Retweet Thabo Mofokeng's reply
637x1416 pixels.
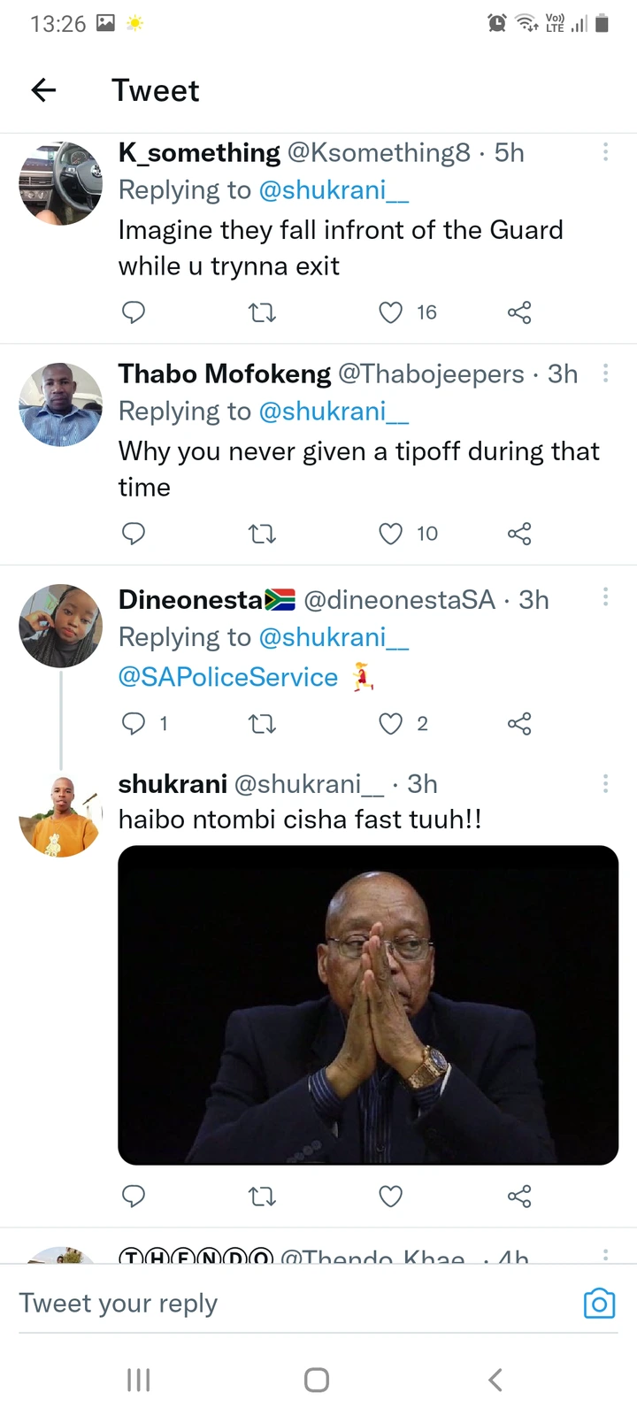pyautogui.click(x=262, y=534)
